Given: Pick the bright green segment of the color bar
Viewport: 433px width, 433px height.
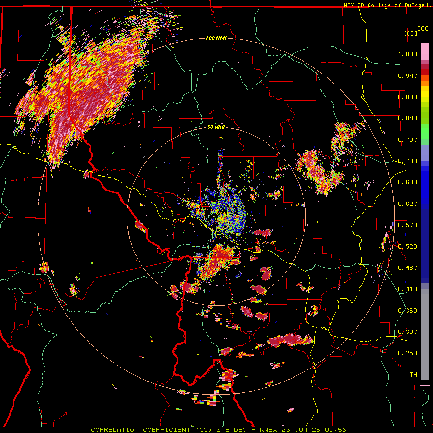Looking at the screenshot, I should click(x=425, y=131).
